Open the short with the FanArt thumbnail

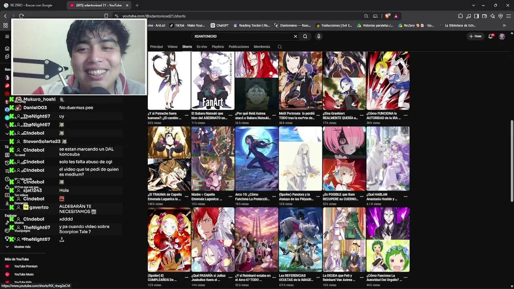pos(213,80)
